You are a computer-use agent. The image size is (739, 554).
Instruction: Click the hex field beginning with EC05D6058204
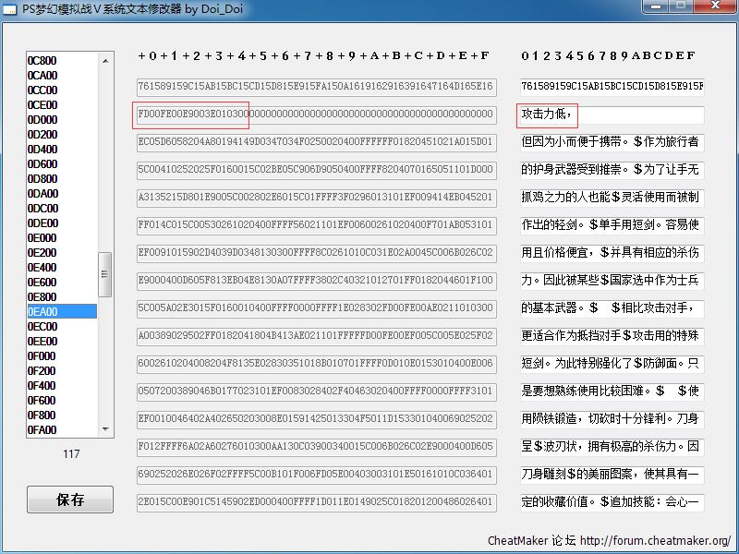316,143
